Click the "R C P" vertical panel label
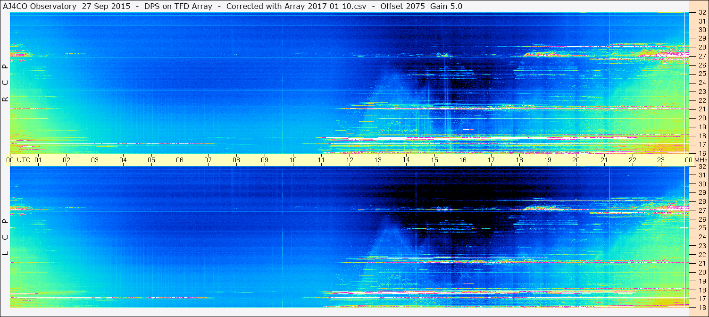 (5, 83)
